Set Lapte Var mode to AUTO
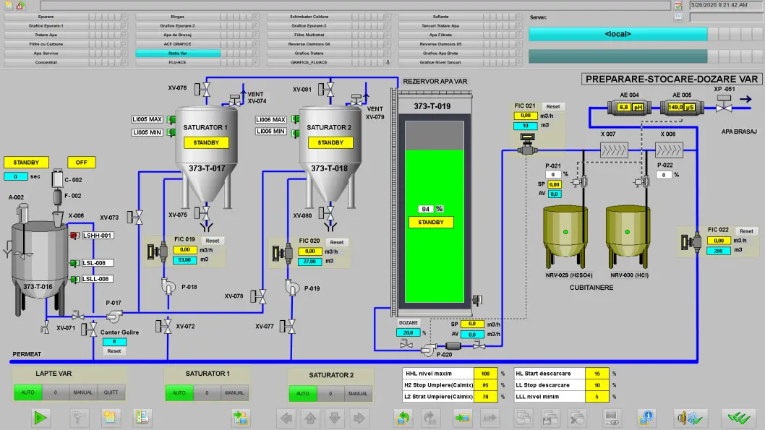 click(x=27, y=392)
